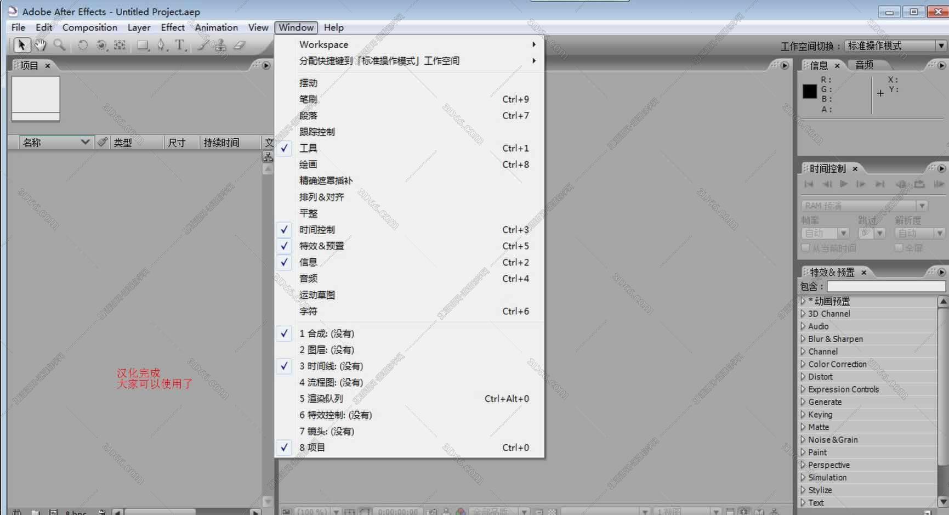Expand the Expression Controls category

pyautogui.click(x=803, y=389)
